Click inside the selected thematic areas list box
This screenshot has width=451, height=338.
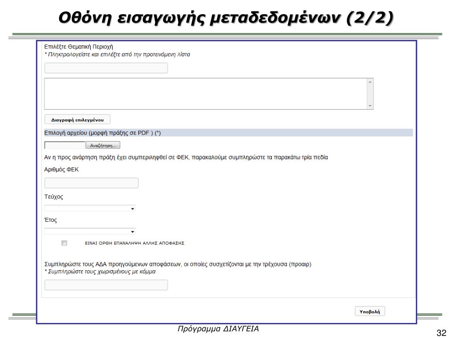pyautogui.click(x=205, y=94)
